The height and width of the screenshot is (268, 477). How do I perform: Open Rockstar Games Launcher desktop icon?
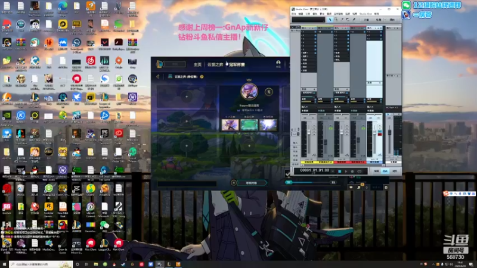tap(49, 207)
